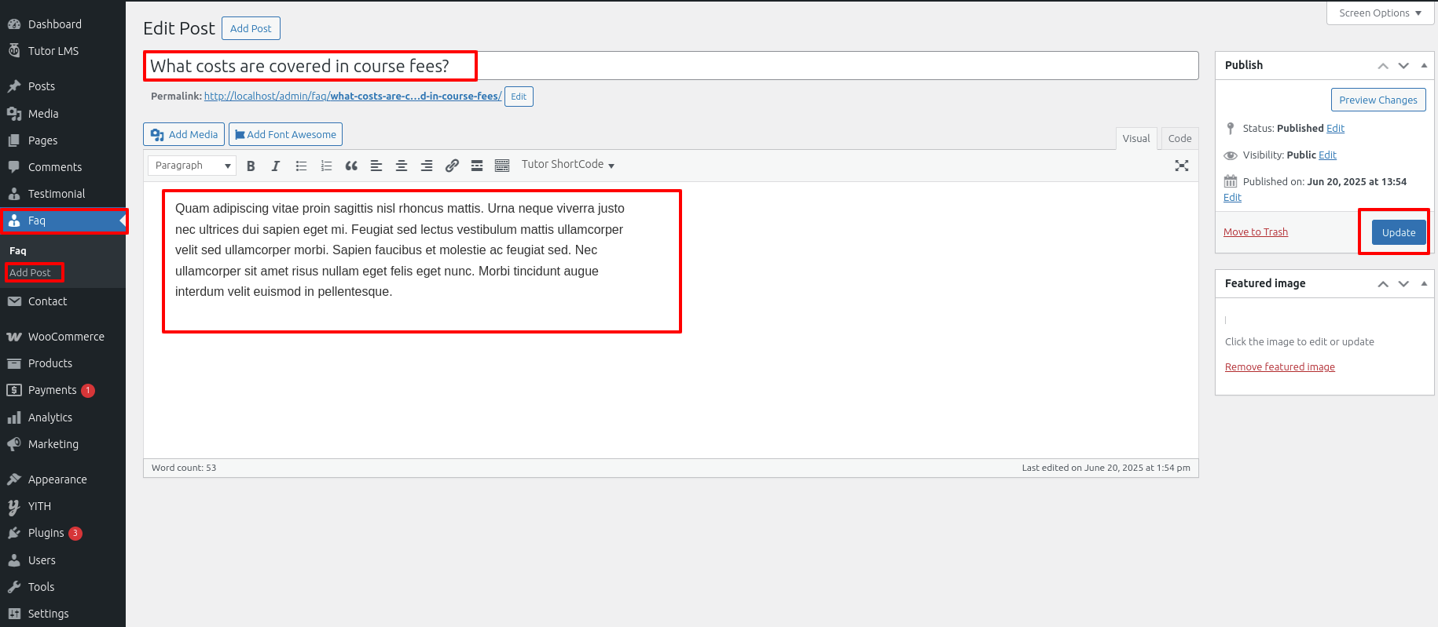The height and width of the screenshot is (627, 1438).
Task: Add a blockquote to content
Action: point(351,166)
